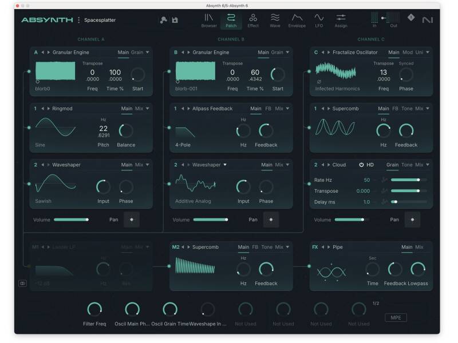
Task: Select the Grain tab in Channel B oscillator
Action: click(x=277, y=53)
